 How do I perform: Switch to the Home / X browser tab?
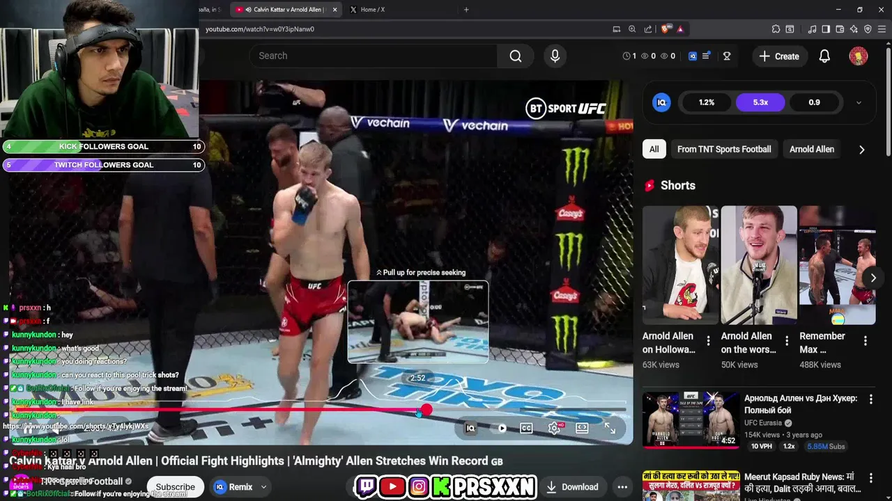coord(373,10)
